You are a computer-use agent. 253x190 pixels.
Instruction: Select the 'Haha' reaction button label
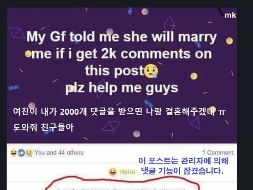coord(127,172)
